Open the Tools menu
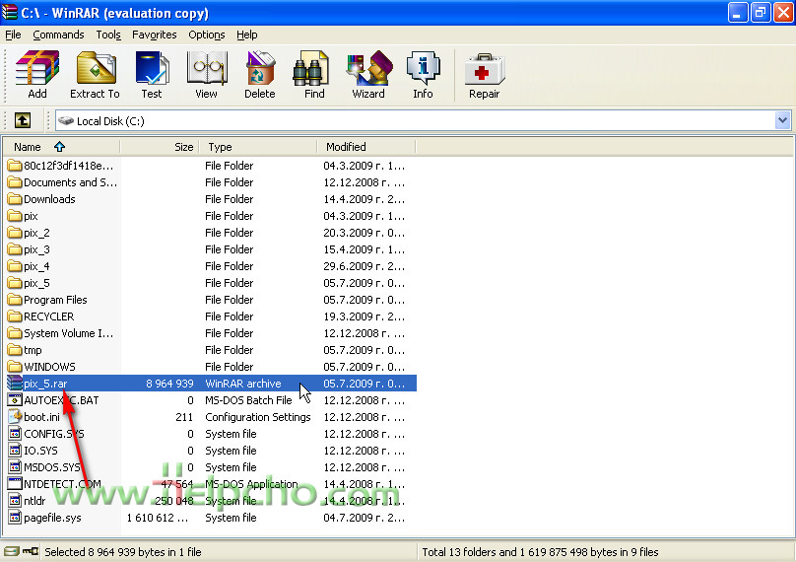Screen dimensions: 796x562 click(108, 35)
